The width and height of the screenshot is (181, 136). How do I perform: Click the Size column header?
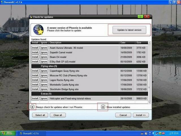(x=141, y=43)
